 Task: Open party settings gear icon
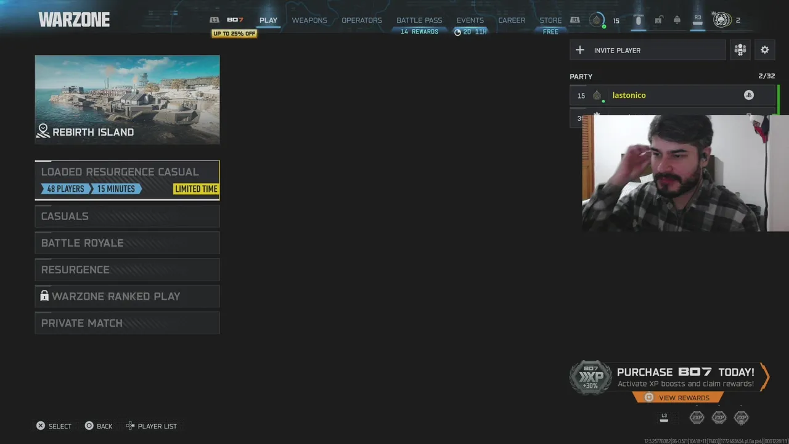[765, 50]
